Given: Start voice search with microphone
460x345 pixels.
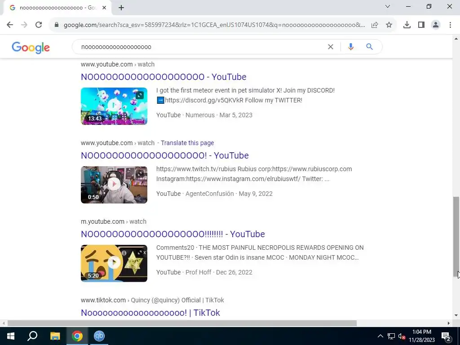Looking at the screenshot, I should (x=351, y=47).
